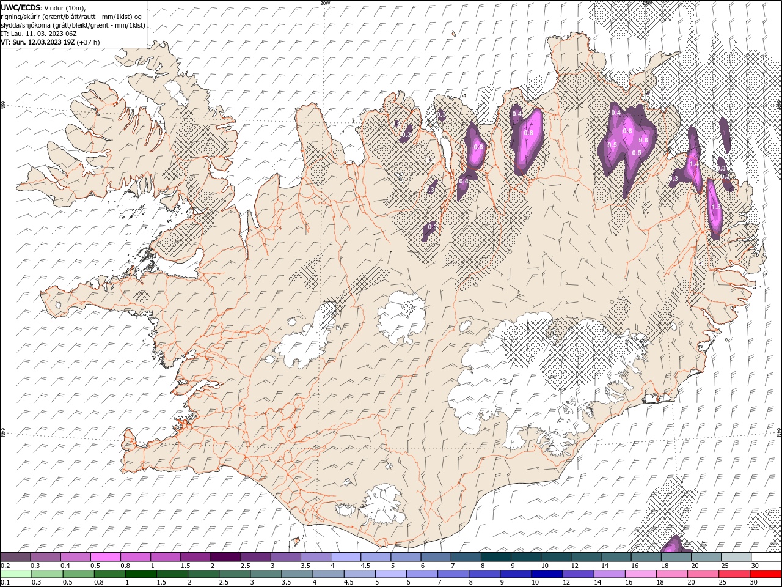Image resolution: width=782 pixels, height=587 pixels.
Task: Pick the dark mauve 0.2 swatch in upper legend
Action: tap(15, 557)
